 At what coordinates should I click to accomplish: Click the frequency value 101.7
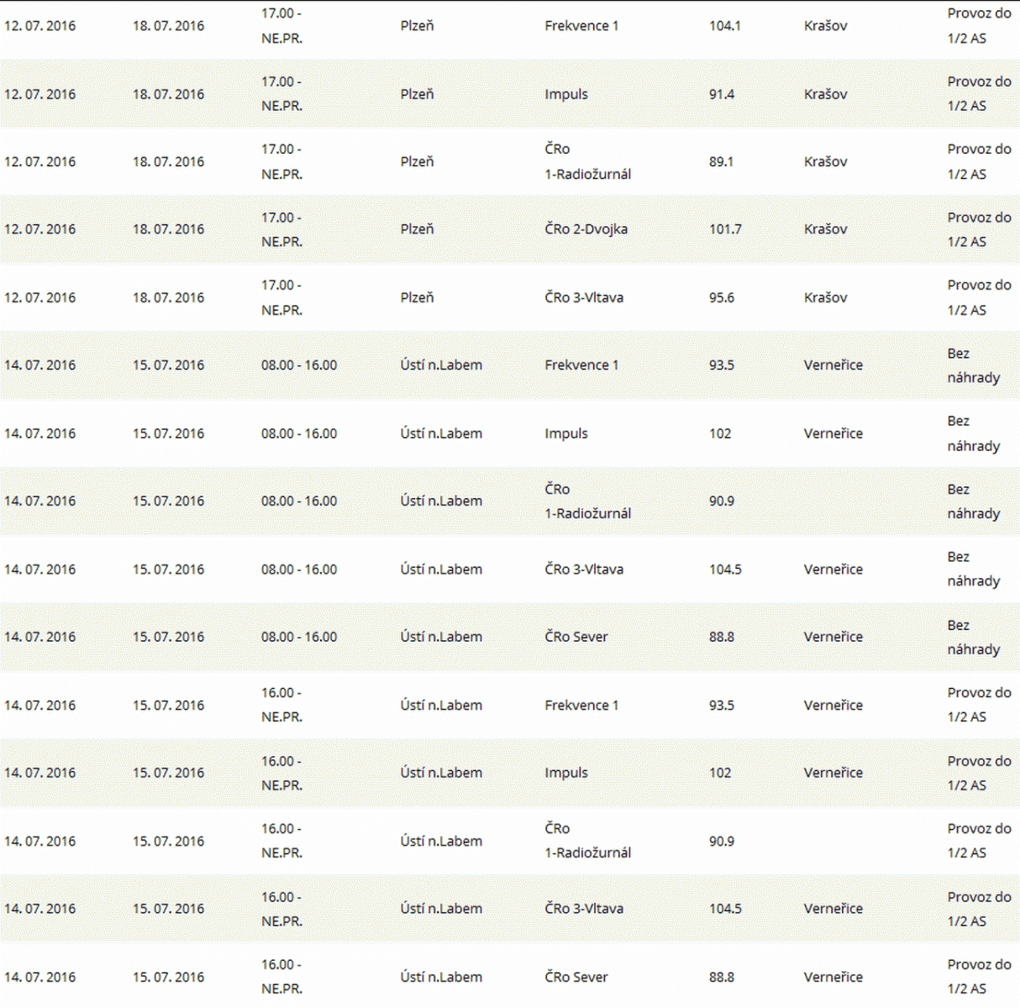coord(724,229)
